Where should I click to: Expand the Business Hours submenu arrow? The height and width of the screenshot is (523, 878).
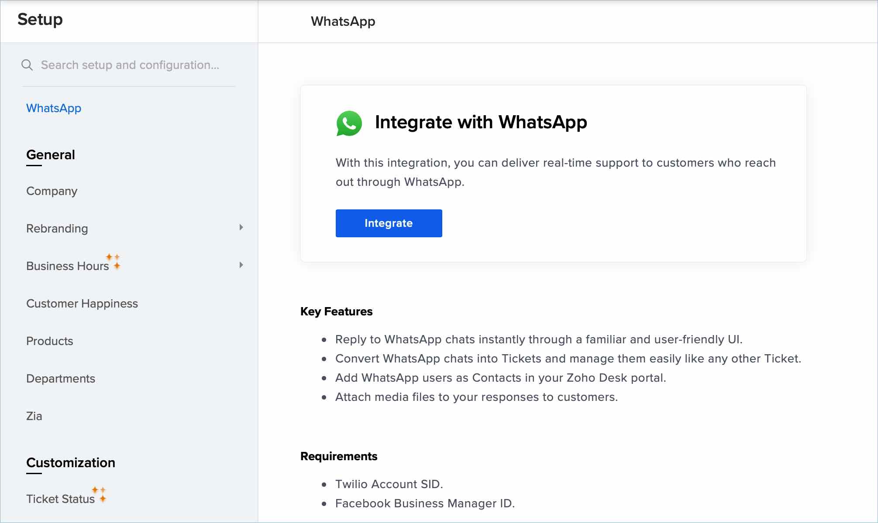pyautogui.click(x=241, y=265)
